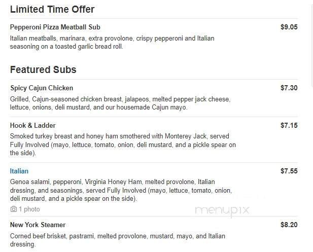The image size is (313, 252).
Task: Click the $8.20 New York Steamer price
Action: 289,225
